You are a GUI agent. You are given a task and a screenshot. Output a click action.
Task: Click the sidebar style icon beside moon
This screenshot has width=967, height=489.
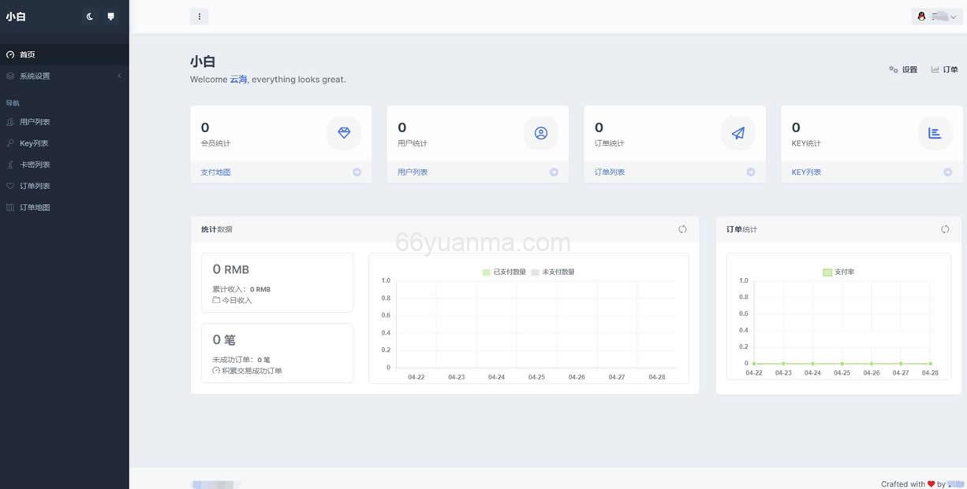click(110, 17)
